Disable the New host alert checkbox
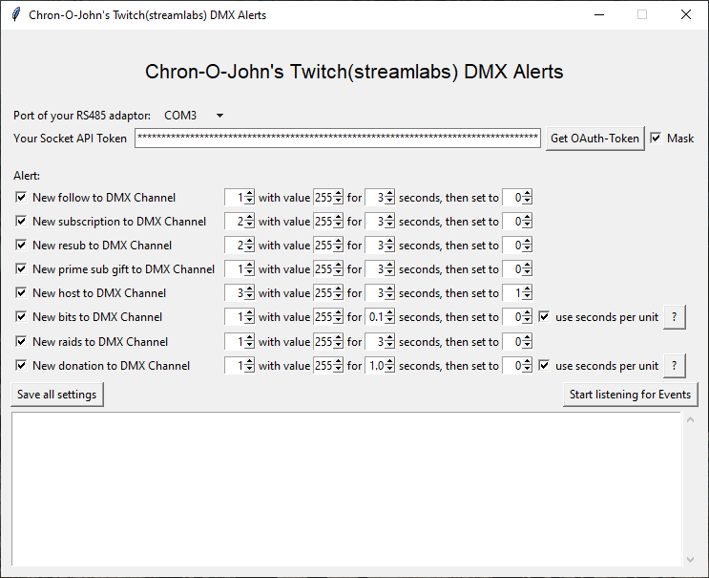Screen dimensions: 709x578 point(21,293)
